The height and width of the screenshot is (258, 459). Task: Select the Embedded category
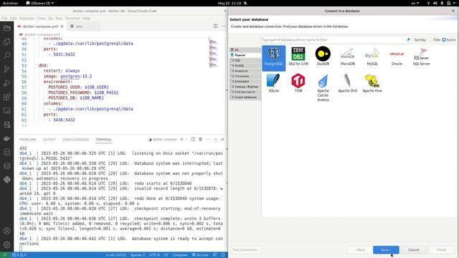(x=245, y=82)
